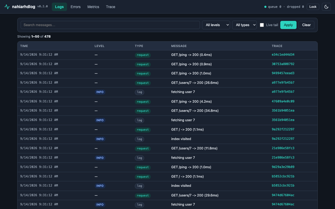Go to the Metrics tab

tap(93, 7)
